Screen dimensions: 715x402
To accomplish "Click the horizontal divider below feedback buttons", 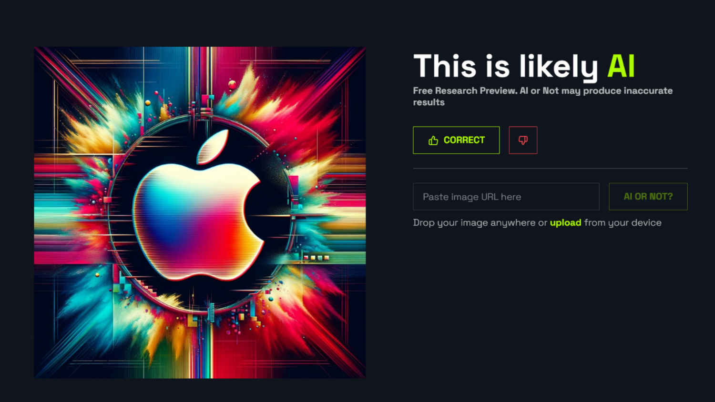I will 550,168.
